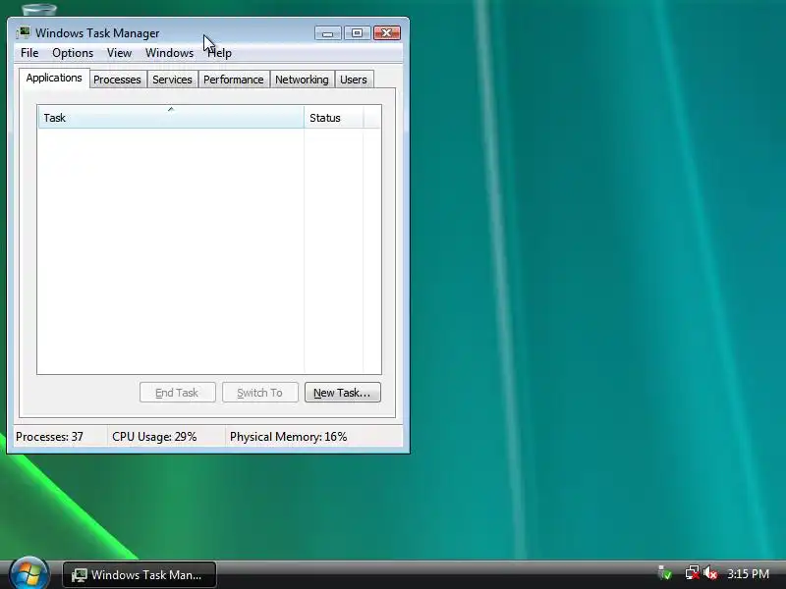786x589 pixels.
Task: Select the Applications tab
Action: pos(54,79)
